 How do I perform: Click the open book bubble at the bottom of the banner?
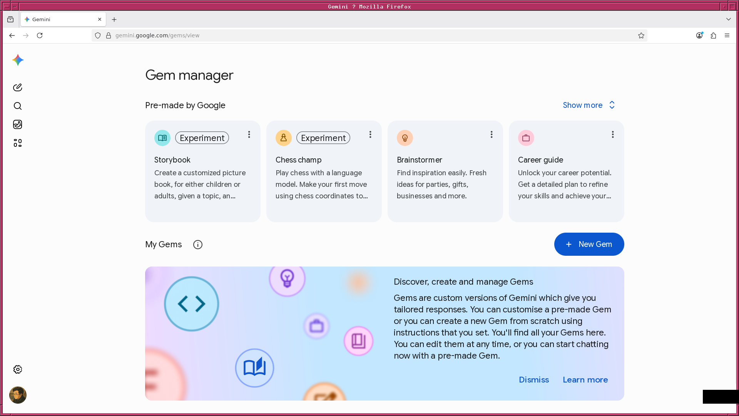pos(255,368)
